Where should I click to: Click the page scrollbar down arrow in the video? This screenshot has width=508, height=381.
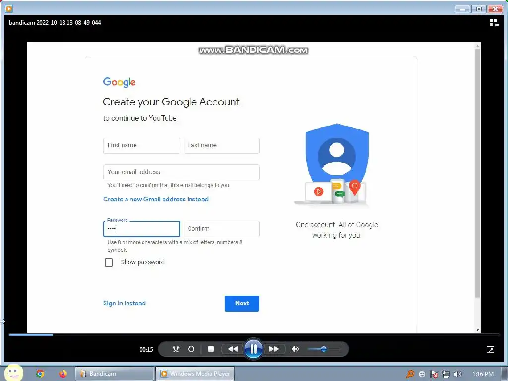coord(478,330)
